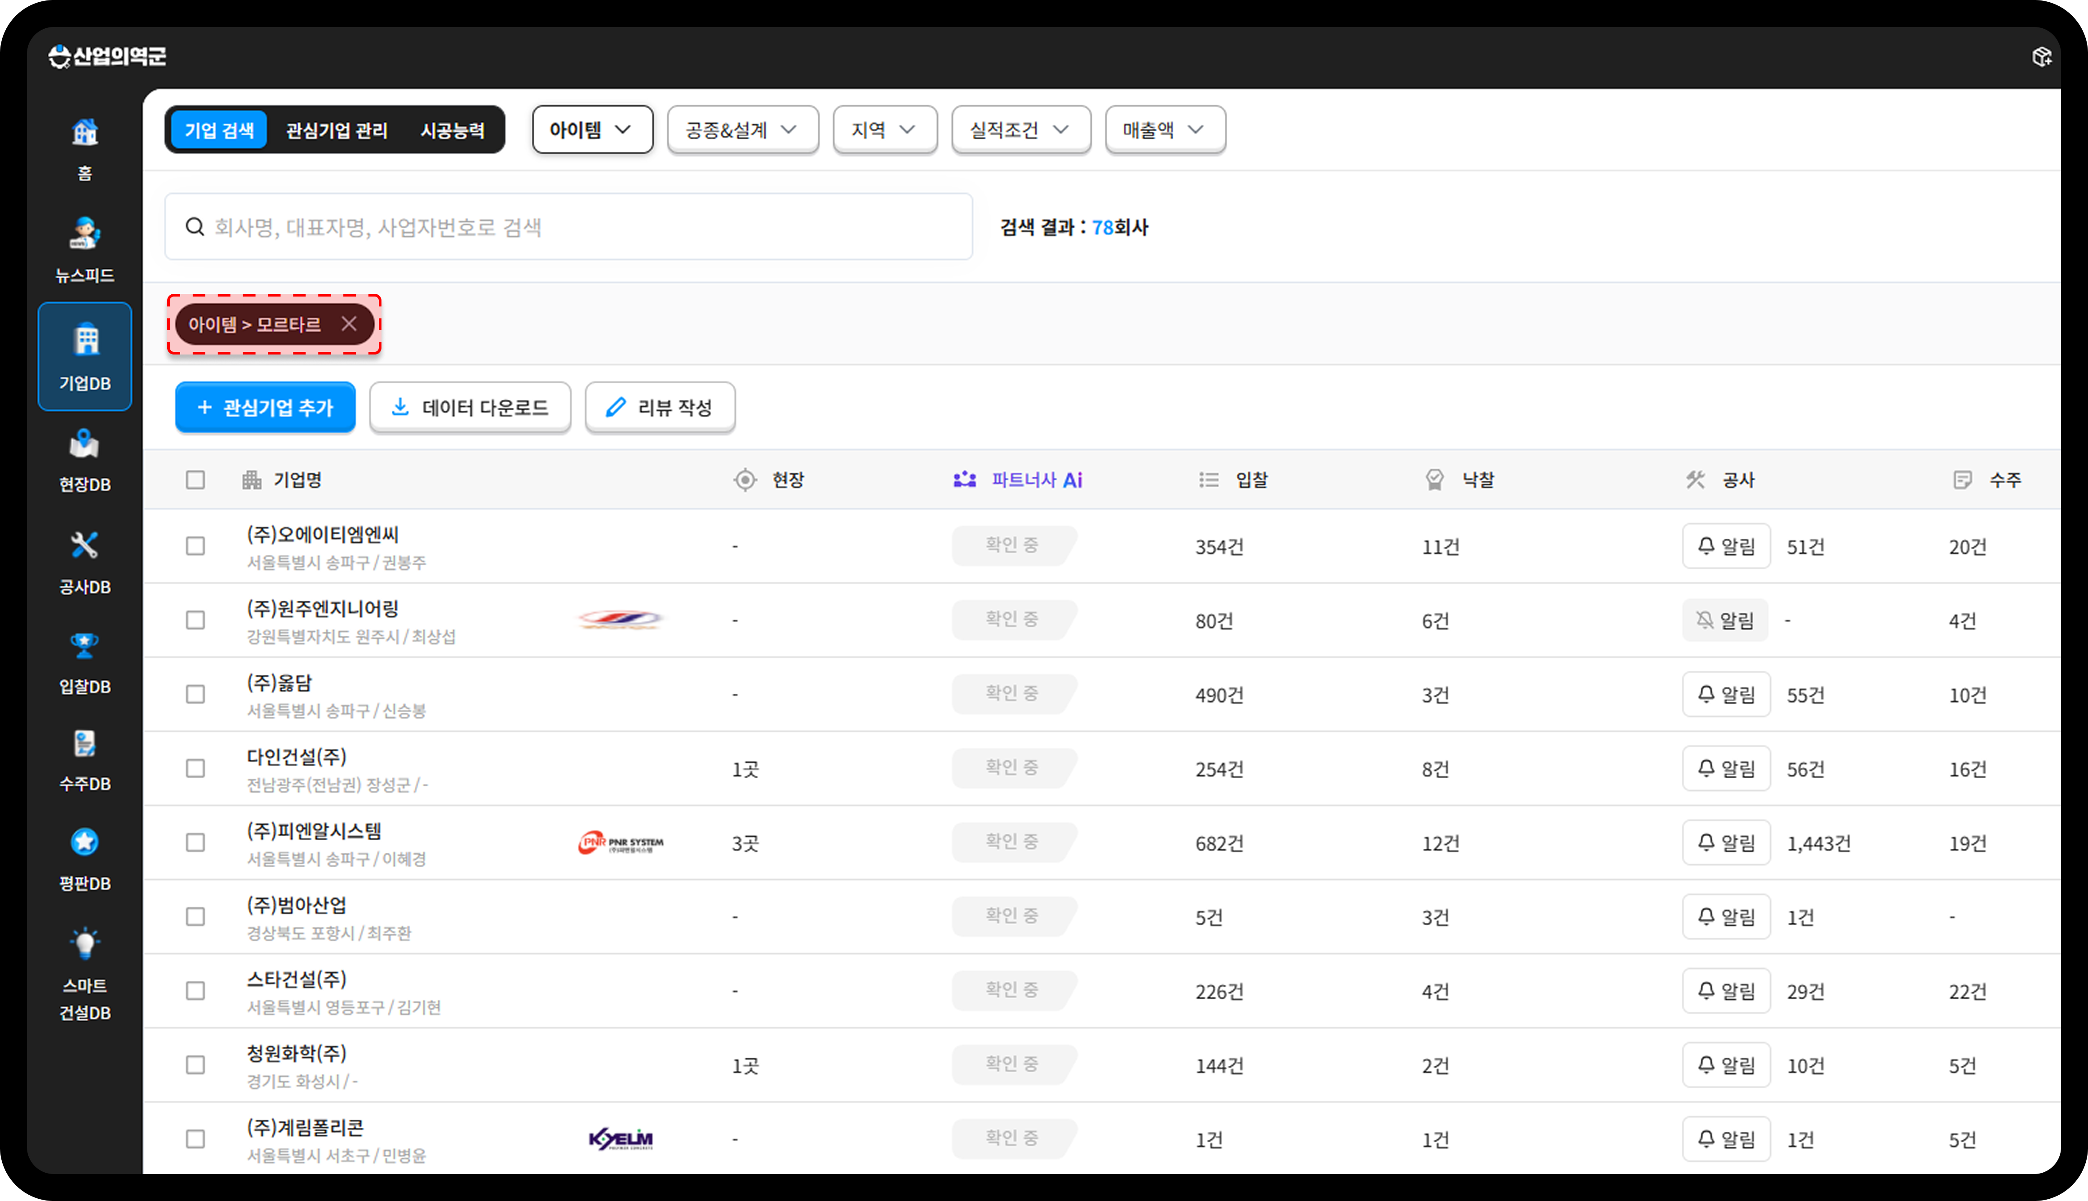2088x1201 pixels.
Task: Click the 기업명 column header
Action: tap(282, 480)
